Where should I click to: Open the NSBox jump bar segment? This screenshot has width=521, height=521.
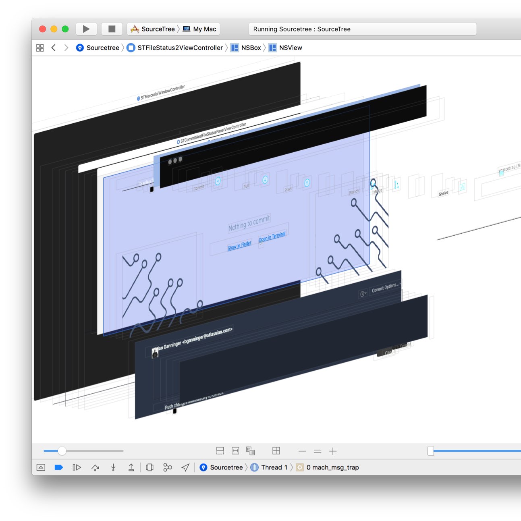click(246, 48)
